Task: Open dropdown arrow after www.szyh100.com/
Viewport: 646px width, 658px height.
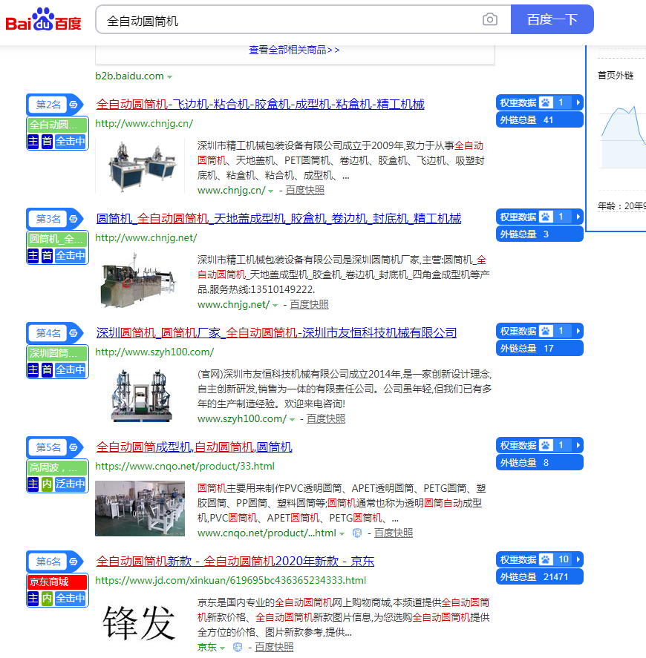Action: (292, 420)
